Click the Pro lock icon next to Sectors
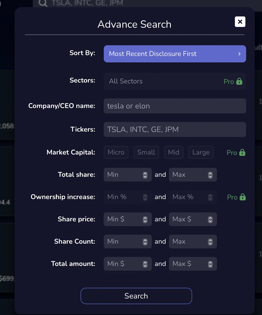This screenshot has height=315, width=262. click(x=239, y=81)
